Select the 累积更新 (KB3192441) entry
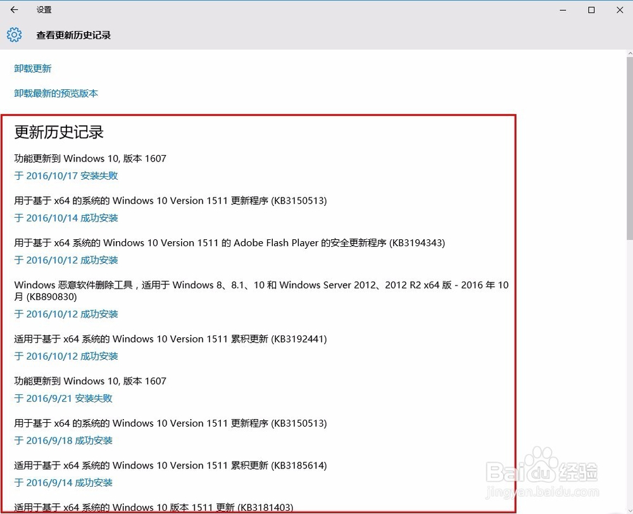Image resolution: width=633 pixels, height=514 pixels. click(x=170, y=339)
